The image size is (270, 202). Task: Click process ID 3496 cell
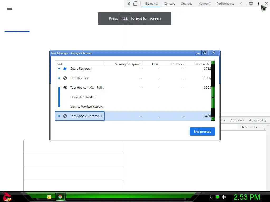click(207, 116)
